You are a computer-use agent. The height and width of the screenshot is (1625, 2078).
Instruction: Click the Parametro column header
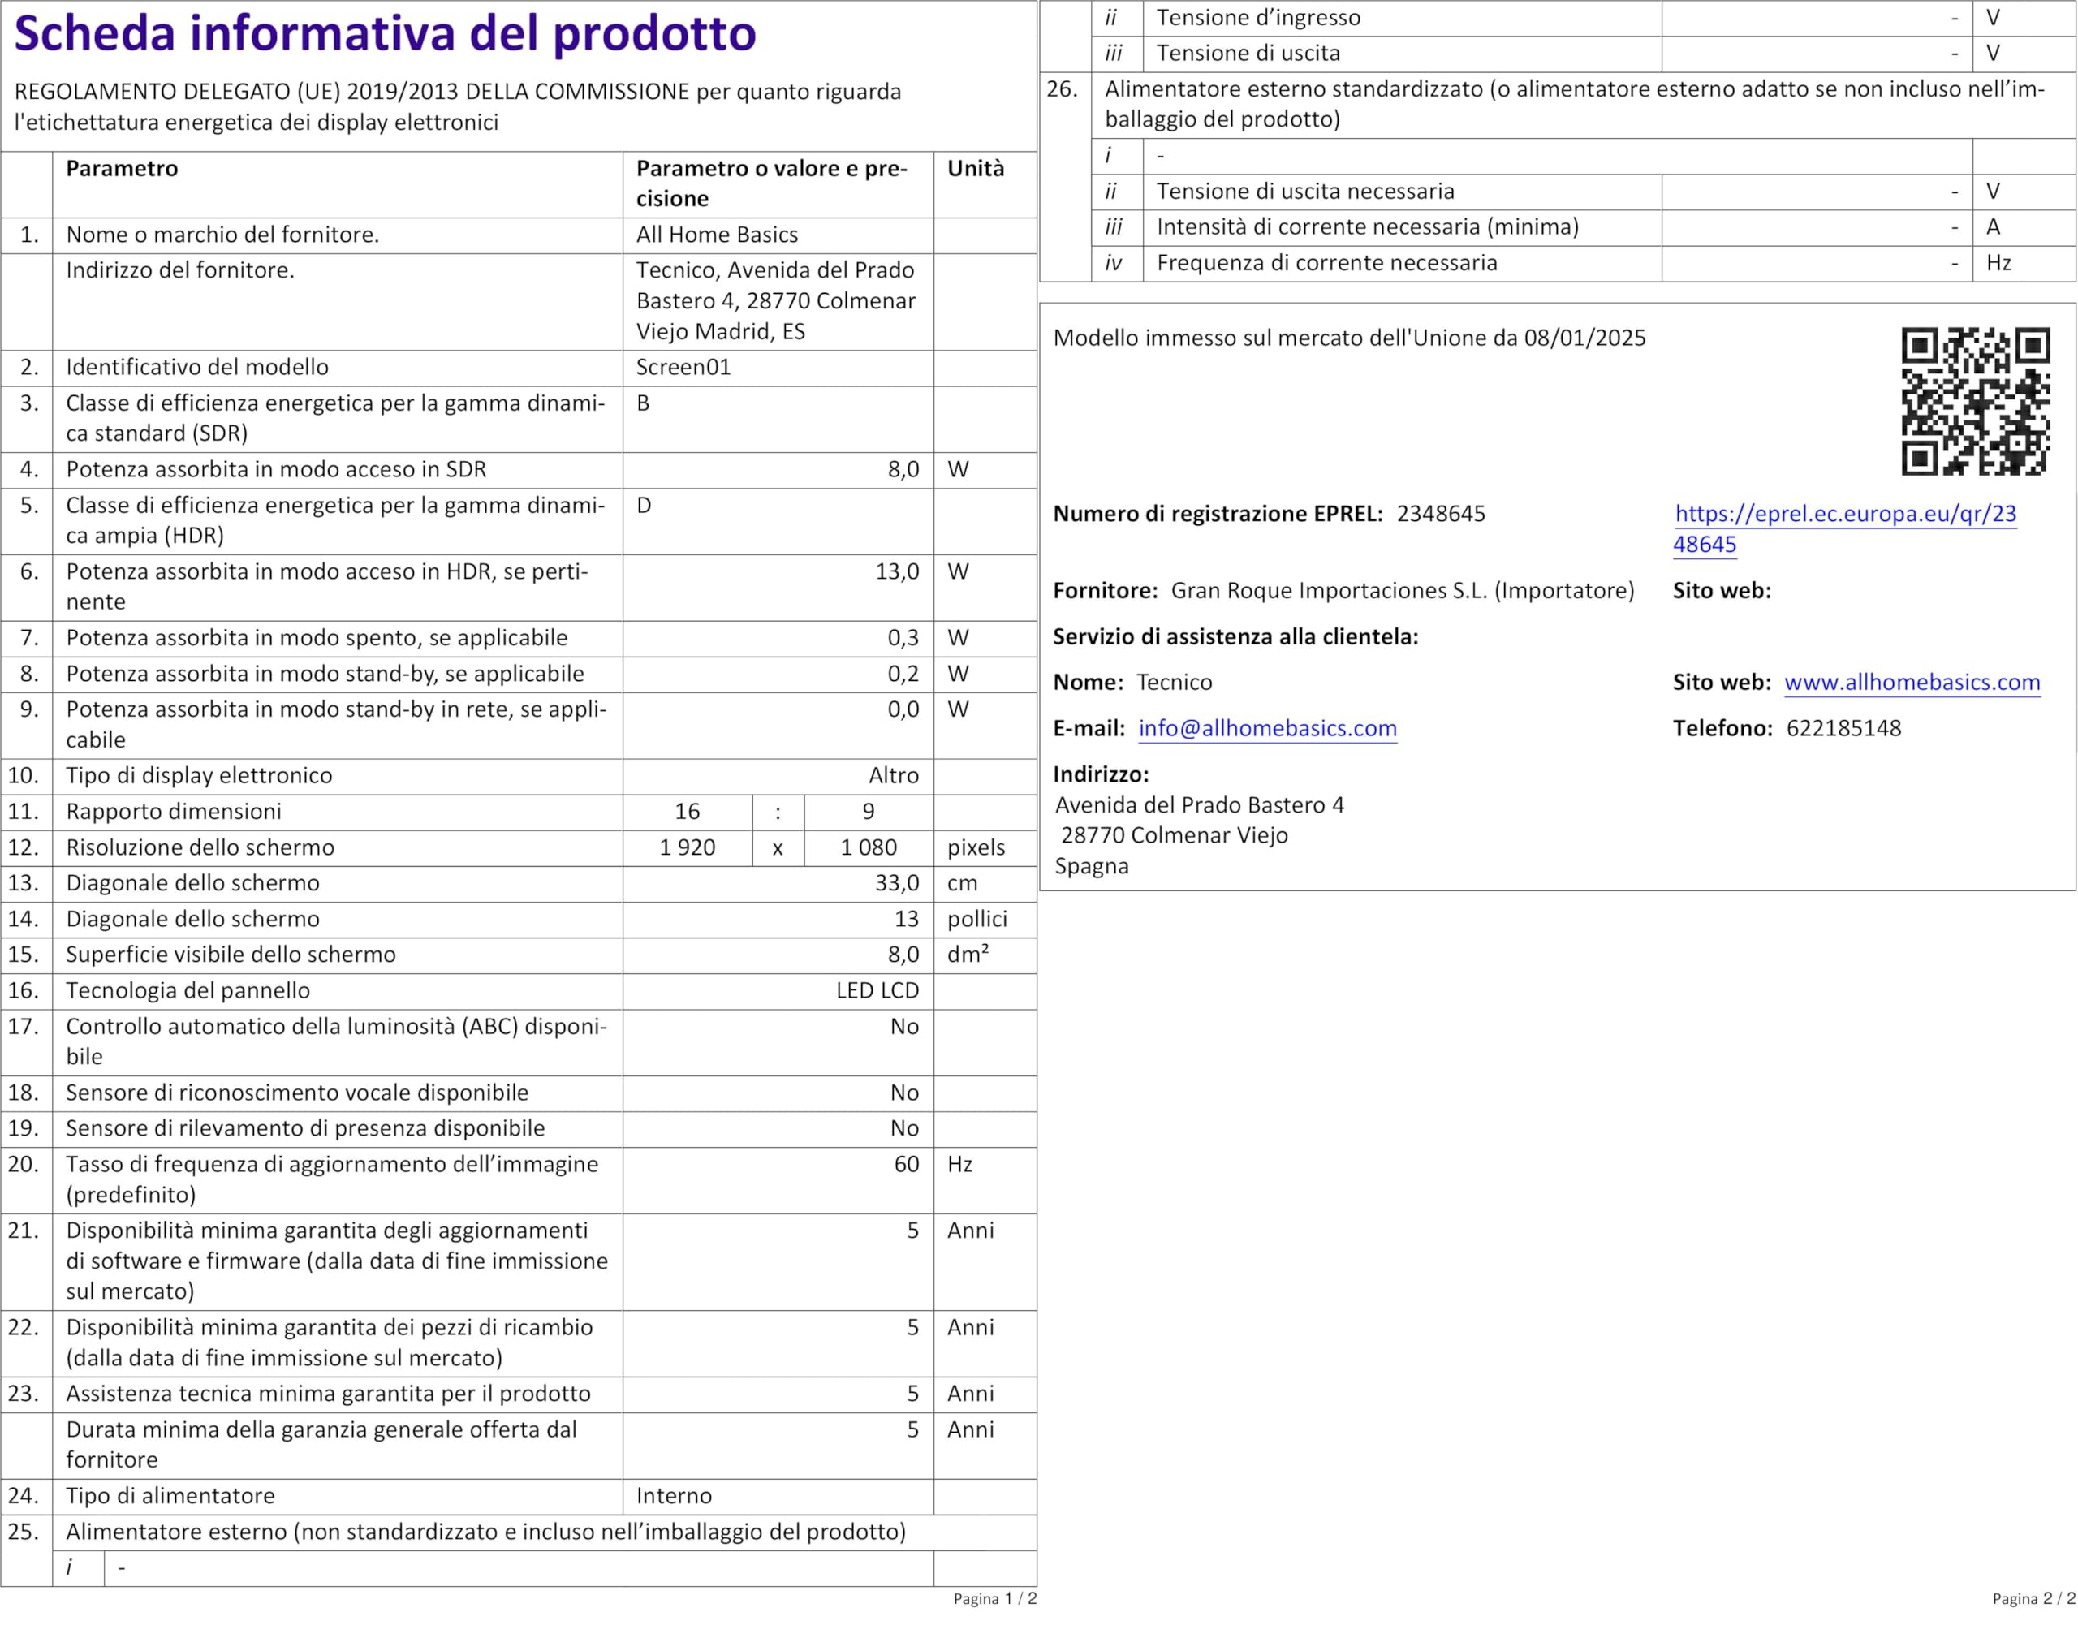coord(122,168)
